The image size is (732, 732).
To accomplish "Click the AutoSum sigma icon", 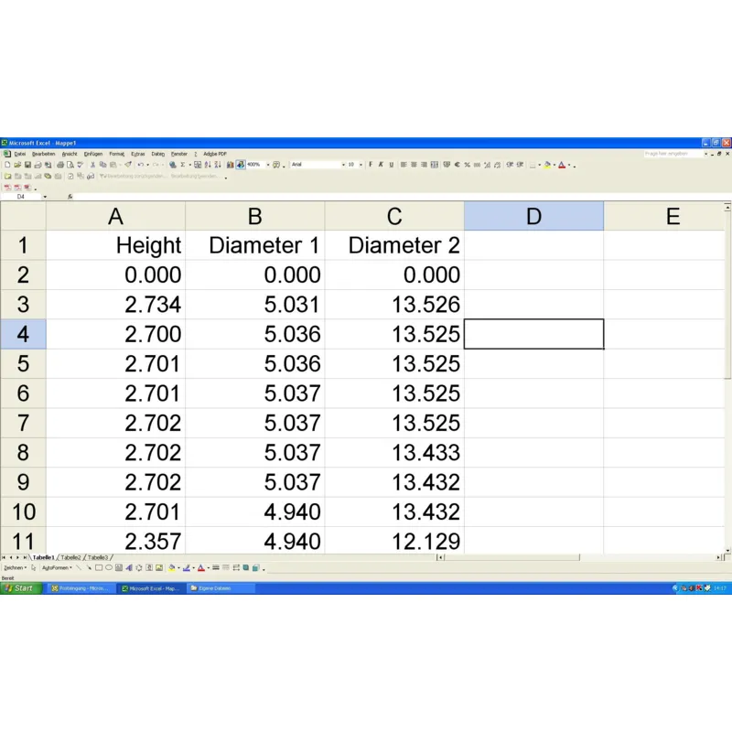I will (182, 165).
